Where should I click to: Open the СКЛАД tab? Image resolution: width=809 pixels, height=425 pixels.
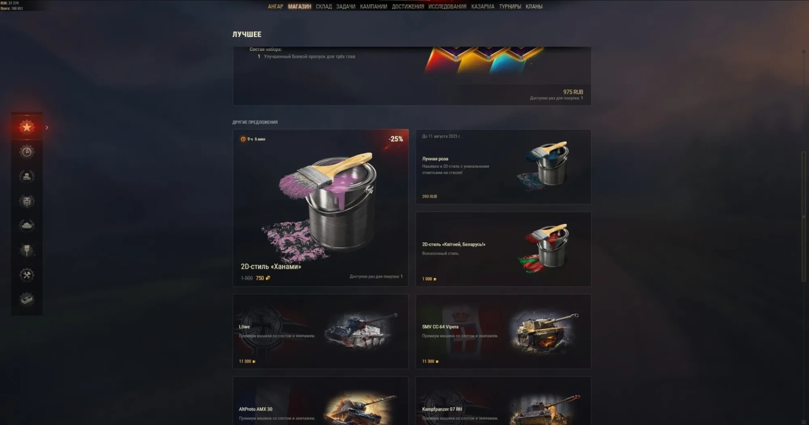coord(324,6)
